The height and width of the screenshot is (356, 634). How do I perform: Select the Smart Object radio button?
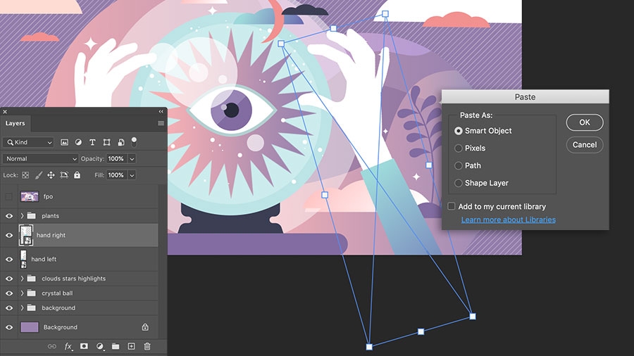pyautogui.click(x=458, y=131)
